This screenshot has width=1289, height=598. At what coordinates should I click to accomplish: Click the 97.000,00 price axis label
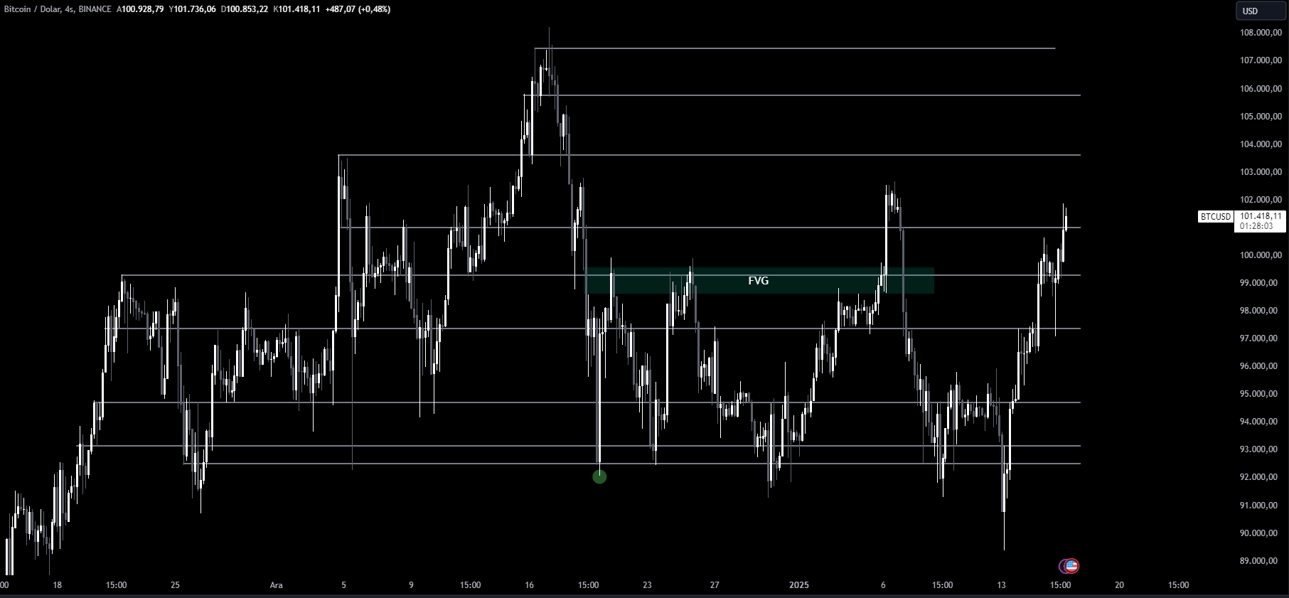click(1258, 338)
